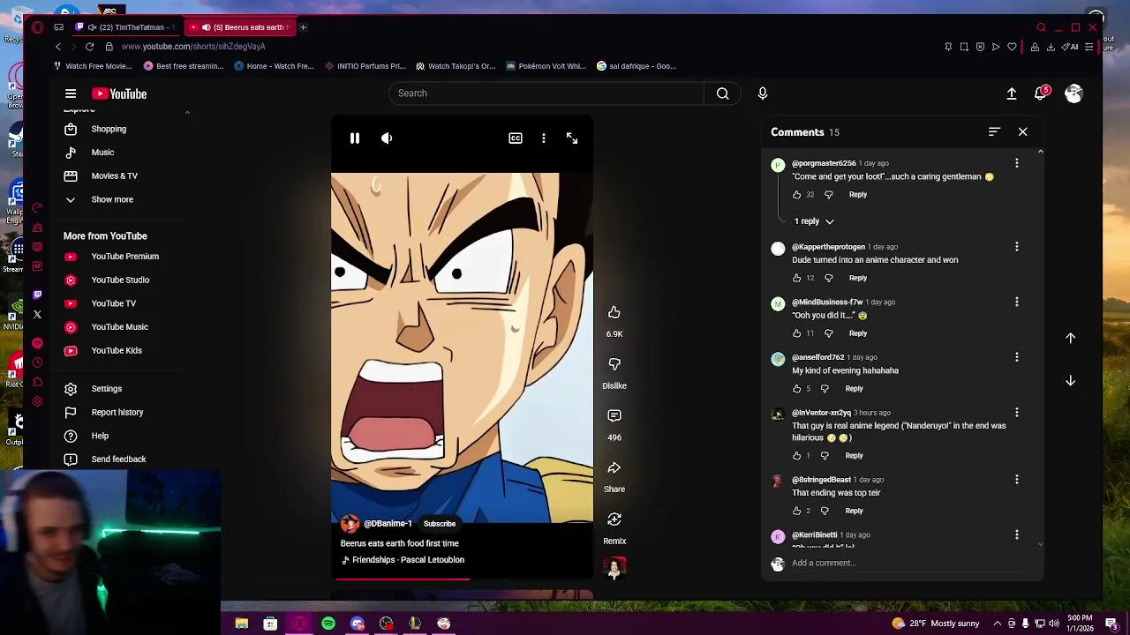The image size is (1130, 635).
Task: Switch to the TimTheTatman Twitch tab
Action: click(125, 27)
